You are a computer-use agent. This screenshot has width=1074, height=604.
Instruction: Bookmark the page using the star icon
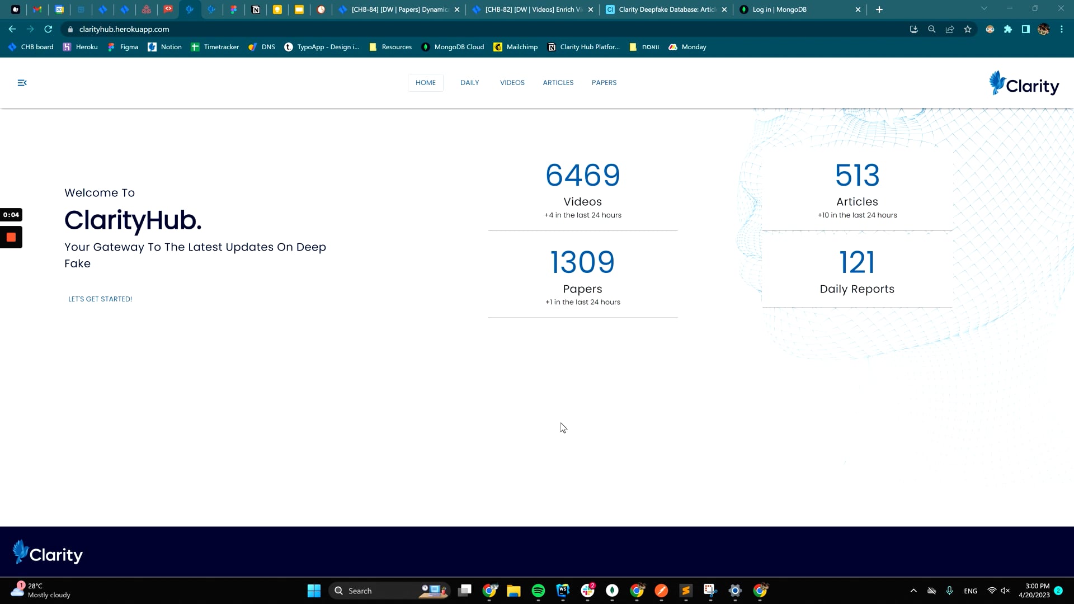(x=968, y=29)
